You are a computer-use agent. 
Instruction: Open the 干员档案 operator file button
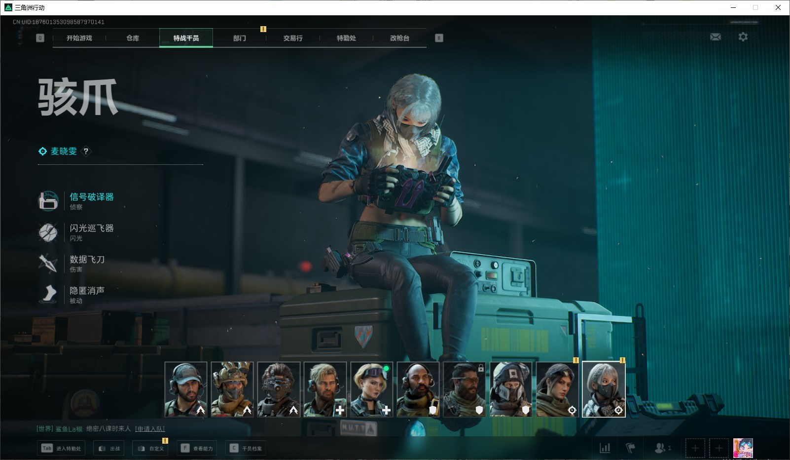246,448
